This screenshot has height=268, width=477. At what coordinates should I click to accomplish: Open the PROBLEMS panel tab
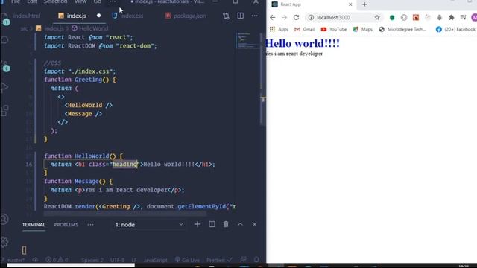(66, 225)
